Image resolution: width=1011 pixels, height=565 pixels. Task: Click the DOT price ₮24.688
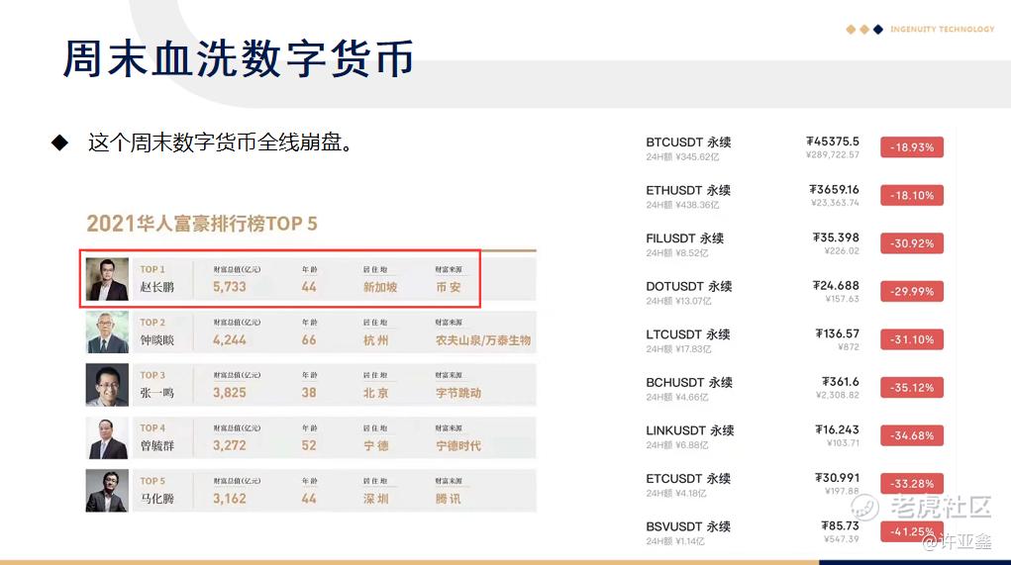tap(836, 285)
